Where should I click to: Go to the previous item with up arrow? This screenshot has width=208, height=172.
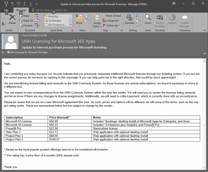25,4
